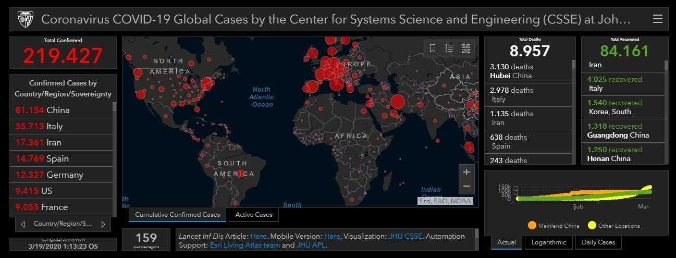This screenshot has width=676, height=258.
Task: Zoom out the map with minus button
Action: pos(466,186)
